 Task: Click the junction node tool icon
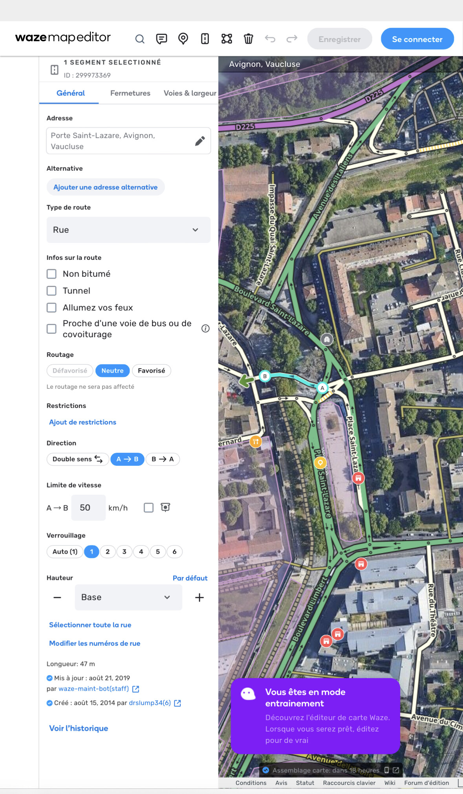tap(227, 39)
